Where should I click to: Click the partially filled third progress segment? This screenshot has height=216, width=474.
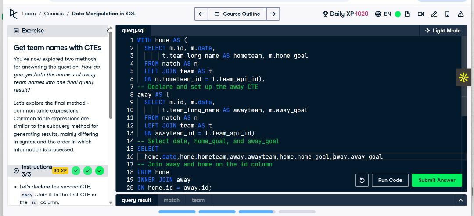tap(257, 212)
